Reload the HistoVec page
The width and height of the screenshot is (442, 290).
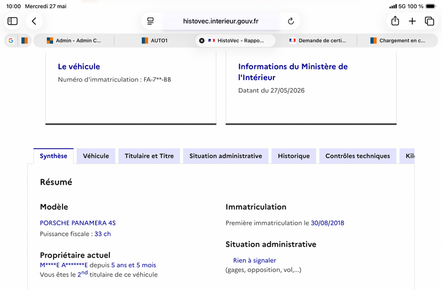click(291, 21)
